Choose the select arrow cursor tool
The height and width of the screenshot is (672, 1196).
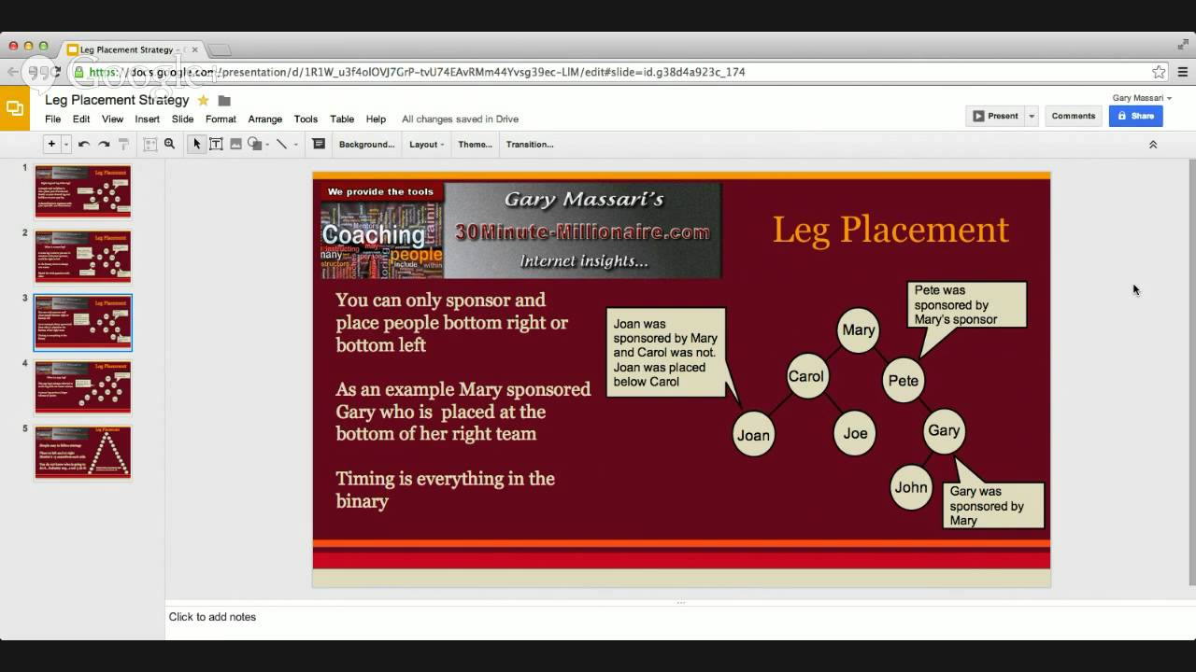pos(196,144)
